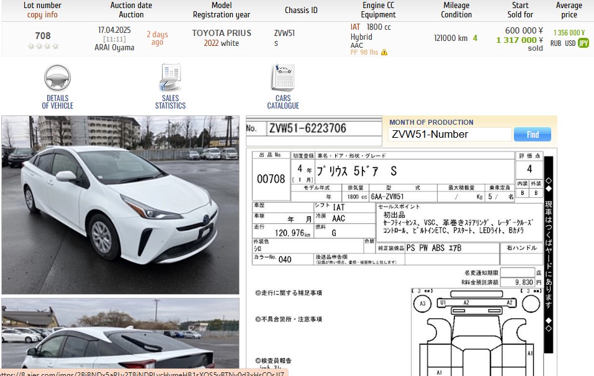Click the Hybrid engine type text
The image size is (594, 376).
pos(361,37)
